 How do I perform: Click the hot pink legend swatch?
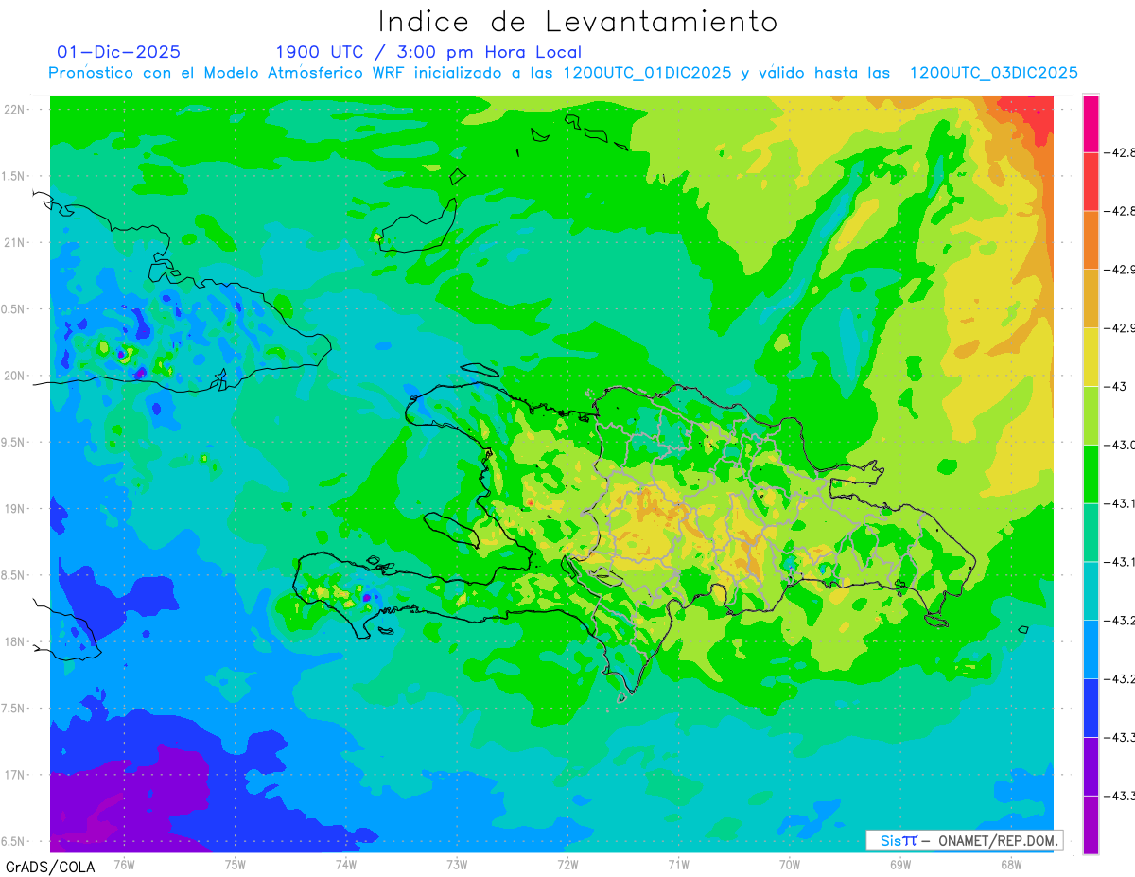[x=1091, y=123]
